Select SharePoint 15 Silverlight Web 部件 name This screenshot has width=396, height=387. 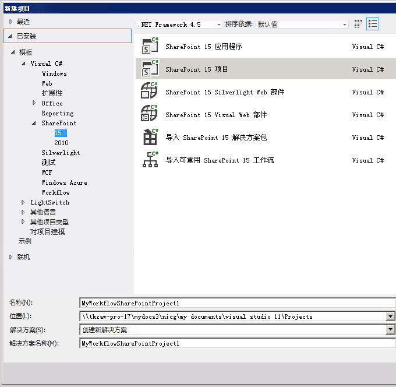pos(225,92)
